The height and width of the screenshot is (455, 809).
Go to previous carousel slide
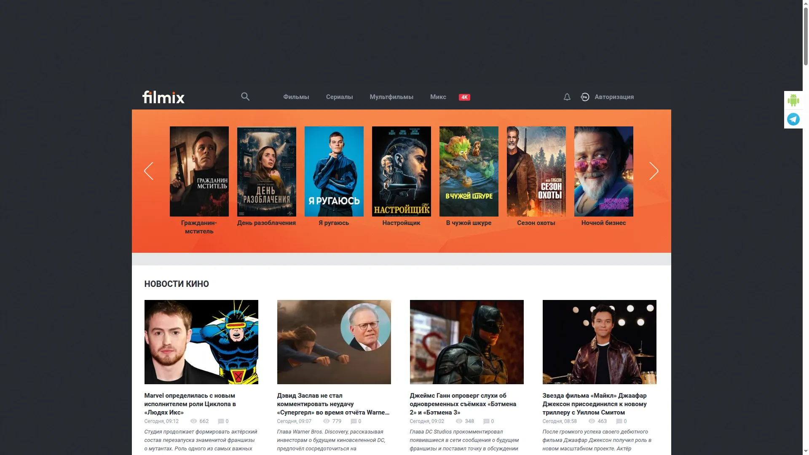click(148, 171)
